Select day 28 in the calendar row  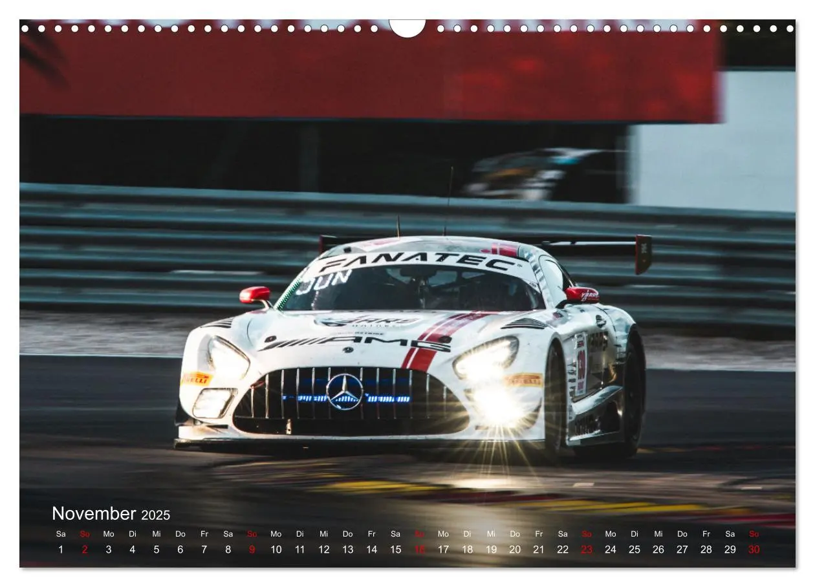[x=706, y=550]
